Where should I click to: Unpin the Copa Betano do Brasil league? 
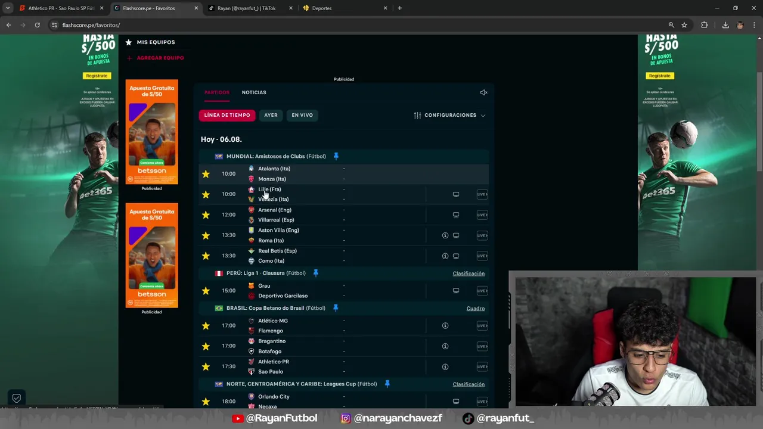(335, 308)
